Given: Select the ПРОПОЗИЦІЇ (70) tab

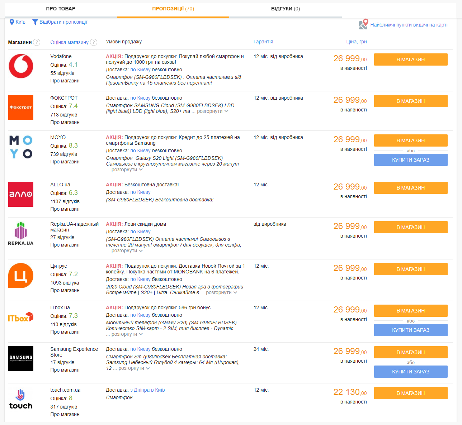Looking at the screenshot, I should pyautogui.click(x=173, y=9).
